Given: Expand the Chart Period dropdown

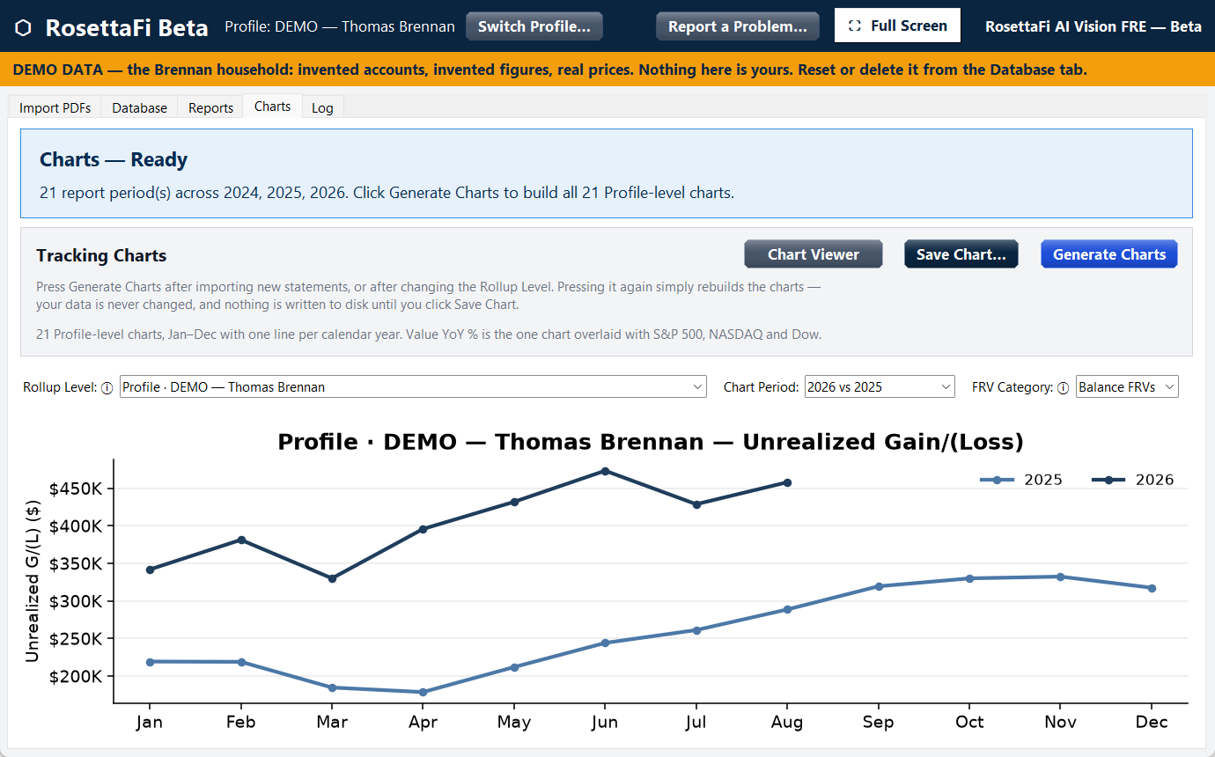Looking at the screenshot, I should [x=880, y=386].
